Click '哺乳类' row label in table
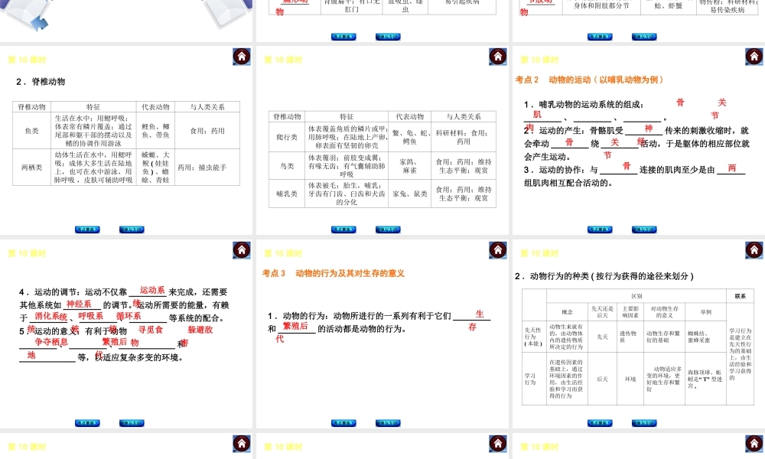 (287, 194)
